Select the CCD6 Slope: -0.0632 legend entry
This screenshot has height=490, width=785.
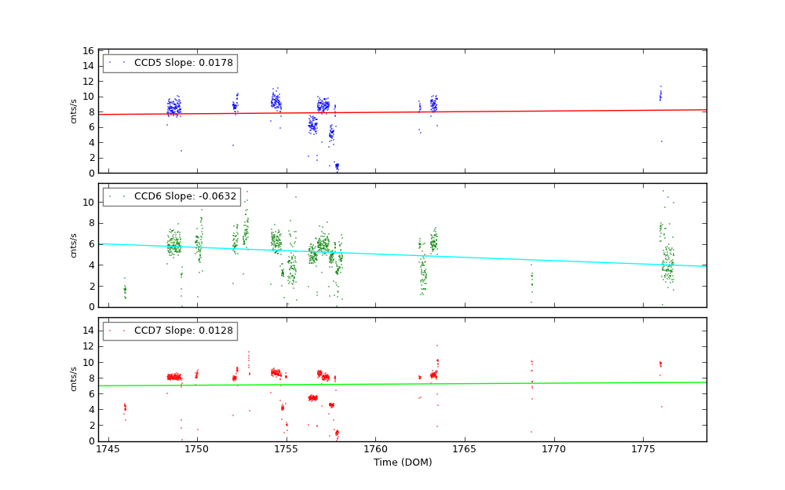[184, 196]
